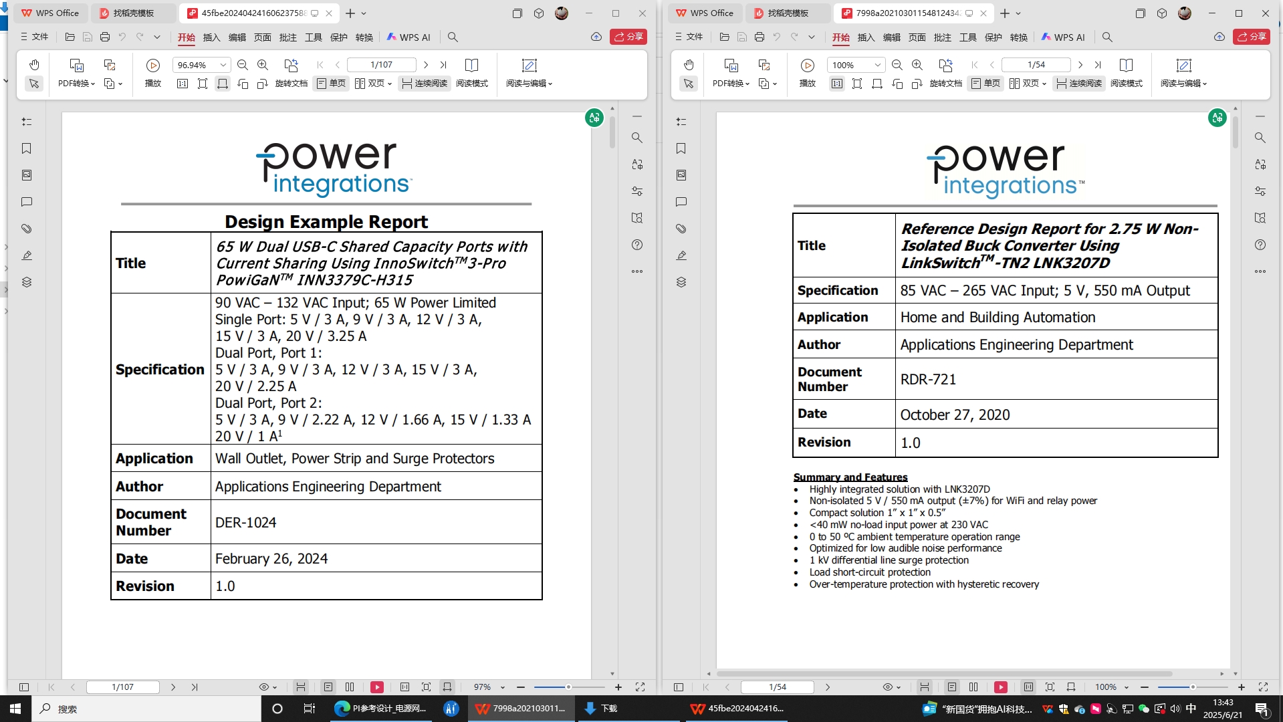Click zoom in magnifier in left window toolbar
Viewport: 1283px width, 722px height.
click(x=263, y=65)
